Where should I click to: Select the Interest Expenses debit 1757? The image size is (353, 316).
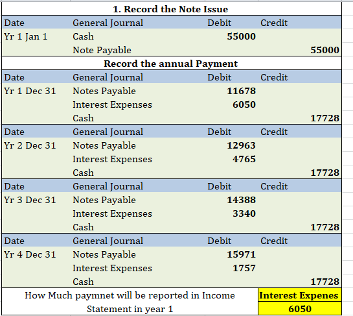(x=244, y=268)
